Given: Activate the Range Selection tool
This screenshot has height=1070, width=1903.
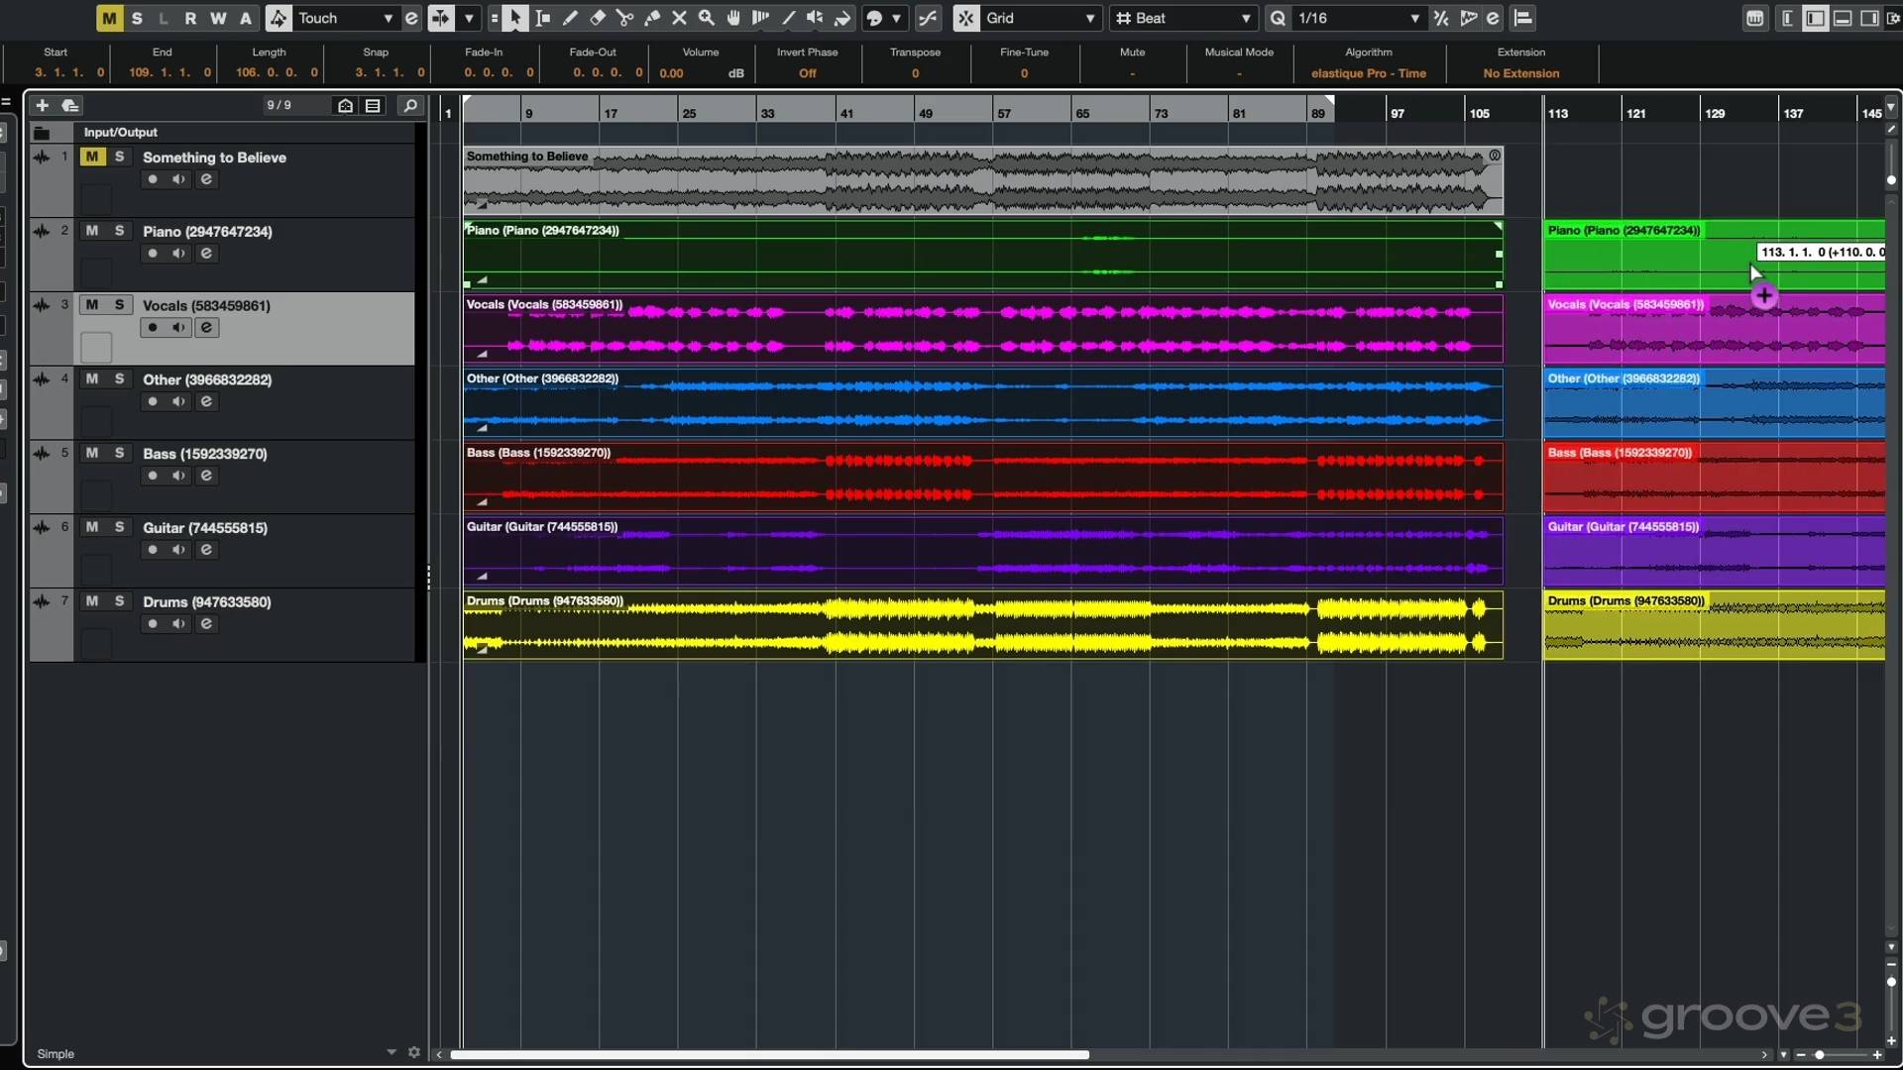Looking at the screenshot, I should click(x=542, y=18).
